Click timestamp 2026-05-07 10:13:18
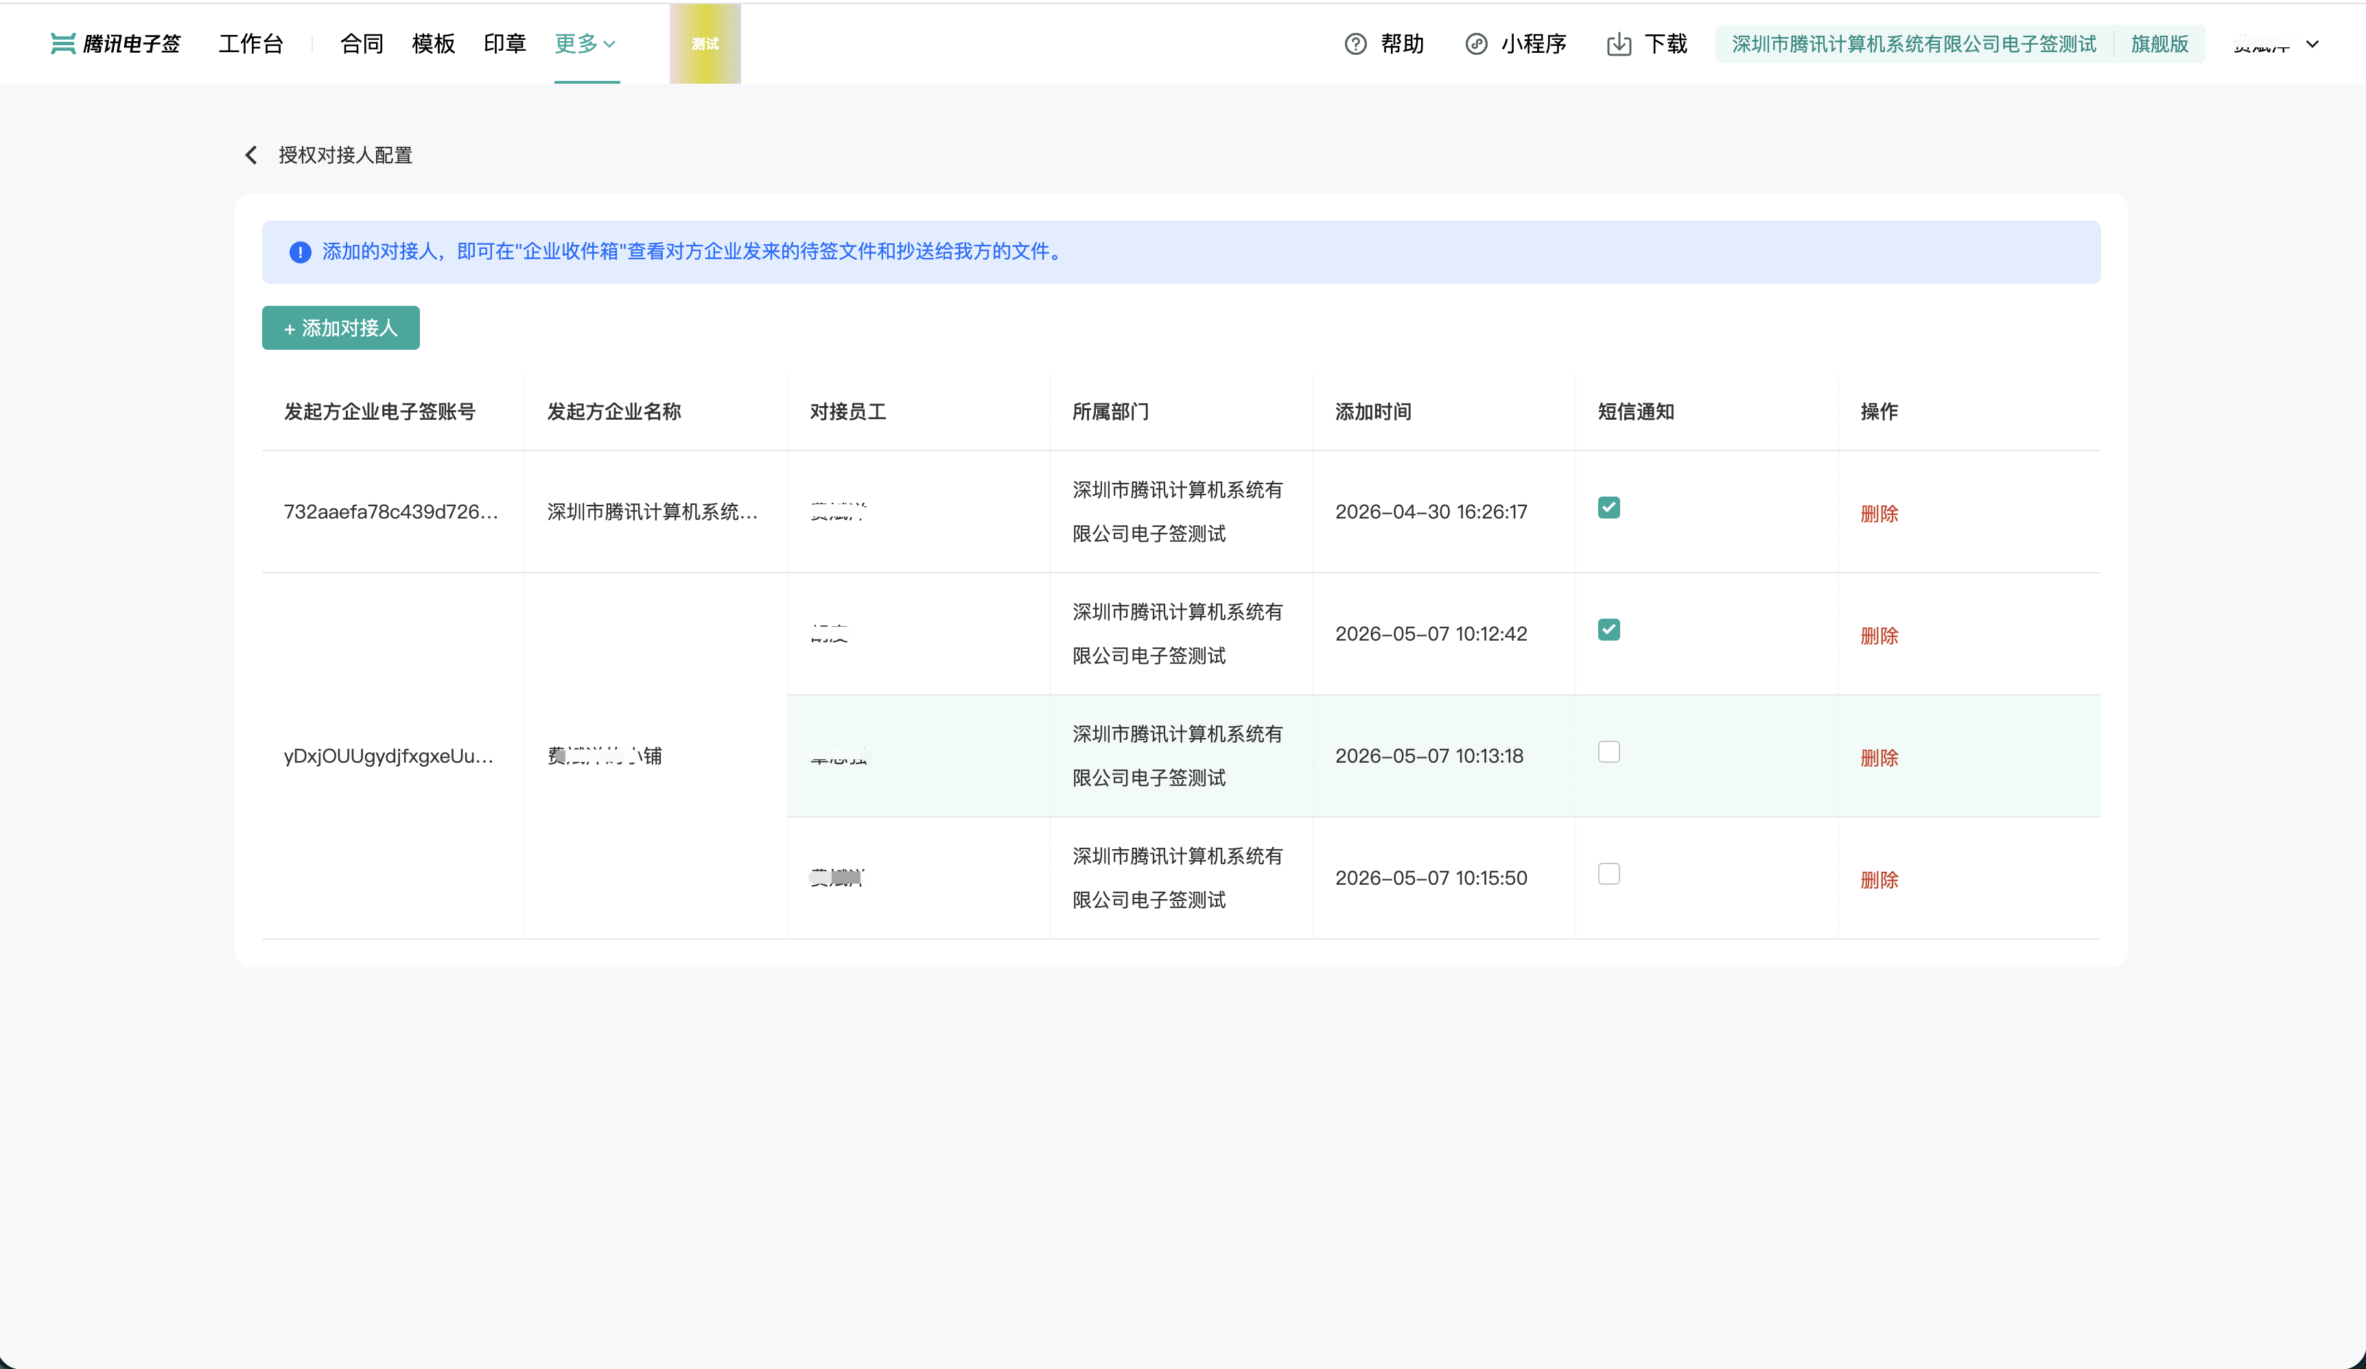This screenshot has height=1369, width=2366. pyautogui.click(x=1429, y=757)
